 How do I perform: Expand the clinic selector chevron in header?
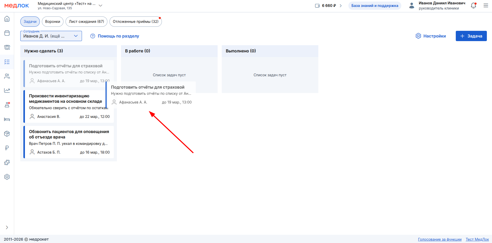[100, 6]
